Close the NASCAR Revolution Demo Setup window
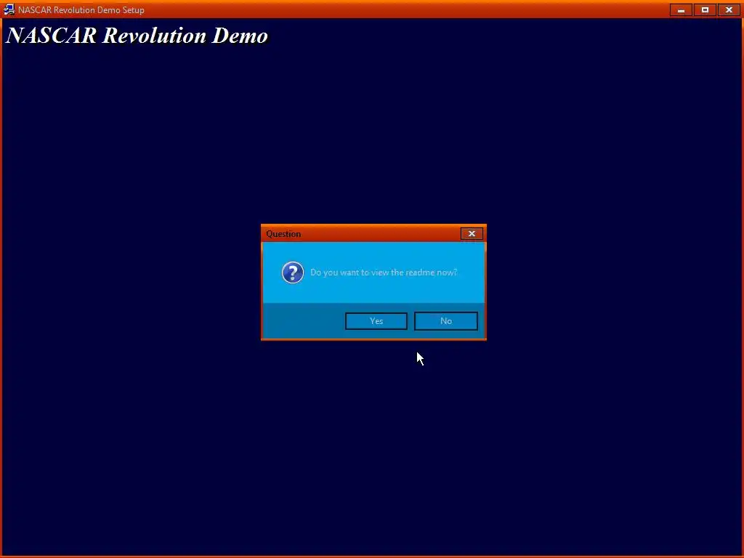744x558 pixels. point(729,9)
